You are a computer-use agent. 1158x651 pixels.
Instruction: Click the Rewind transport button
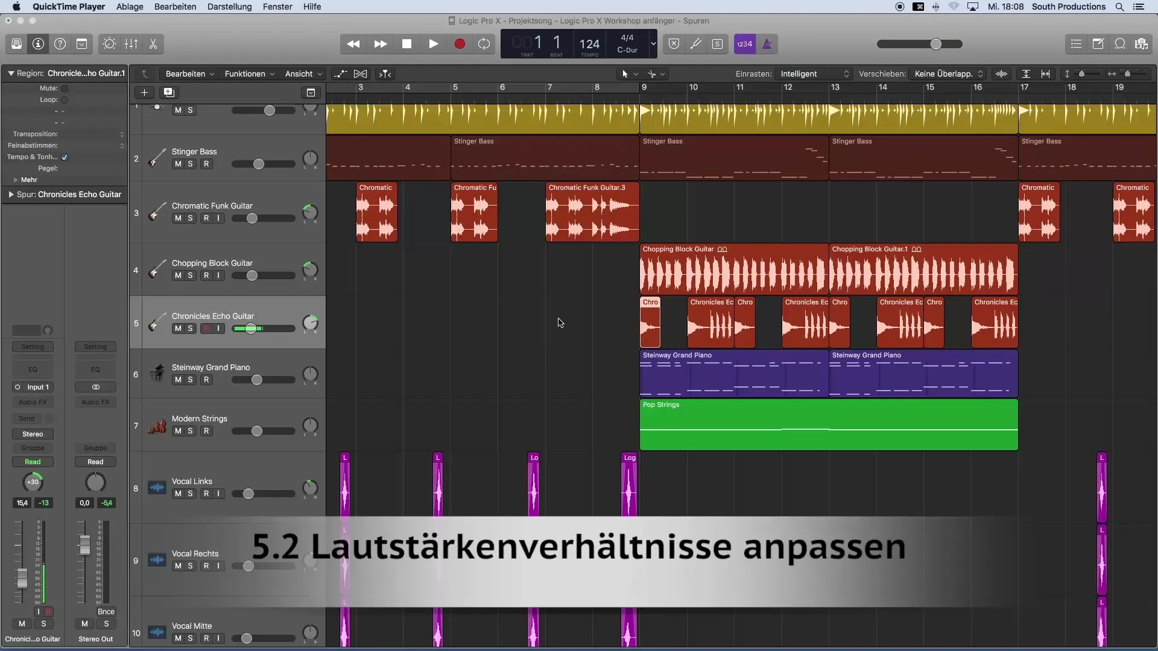(353, 44)
